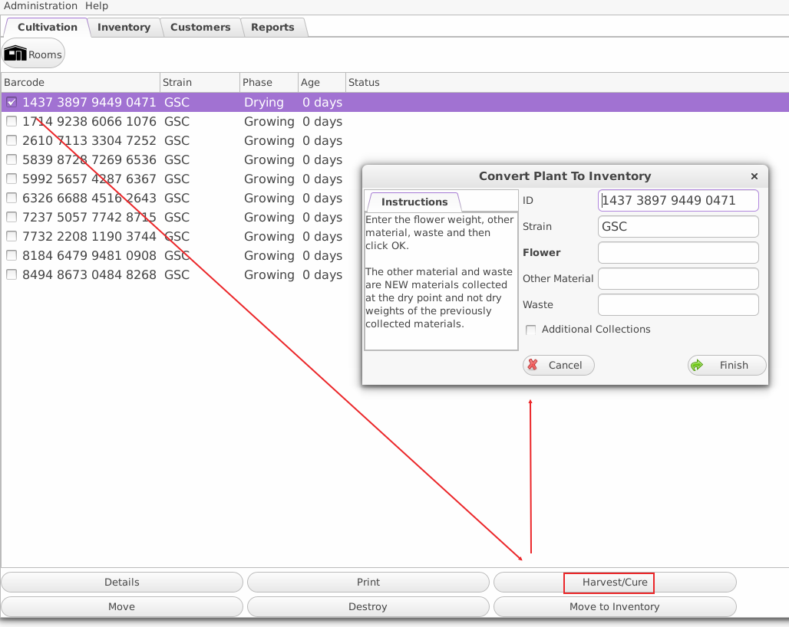Click the red X Cancel icon
Viewport: 789px width, 627px height.
(x=533, y=366)
